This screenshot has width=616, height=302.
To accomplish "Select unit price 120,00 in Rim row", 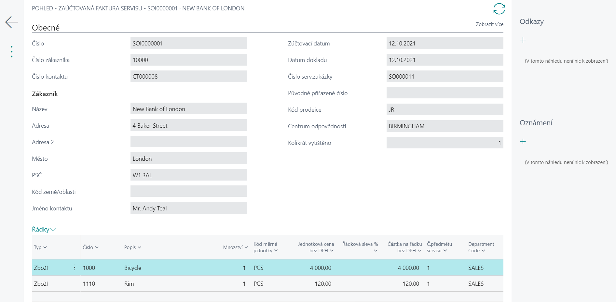I will coord(323,283).
